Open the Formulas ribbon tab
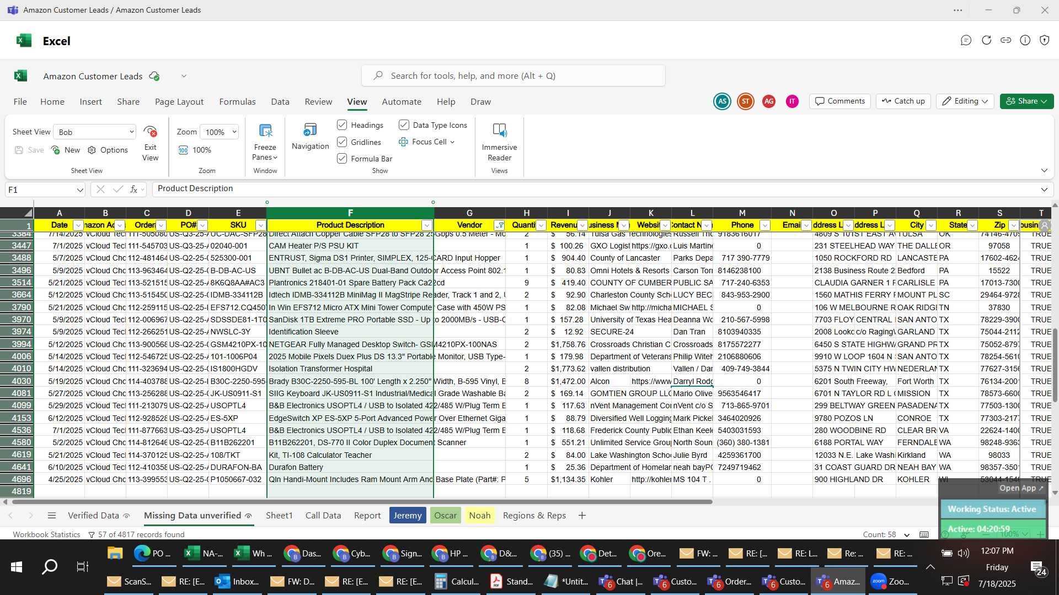Screen dimensions: 1059x595 pos(237,102)
